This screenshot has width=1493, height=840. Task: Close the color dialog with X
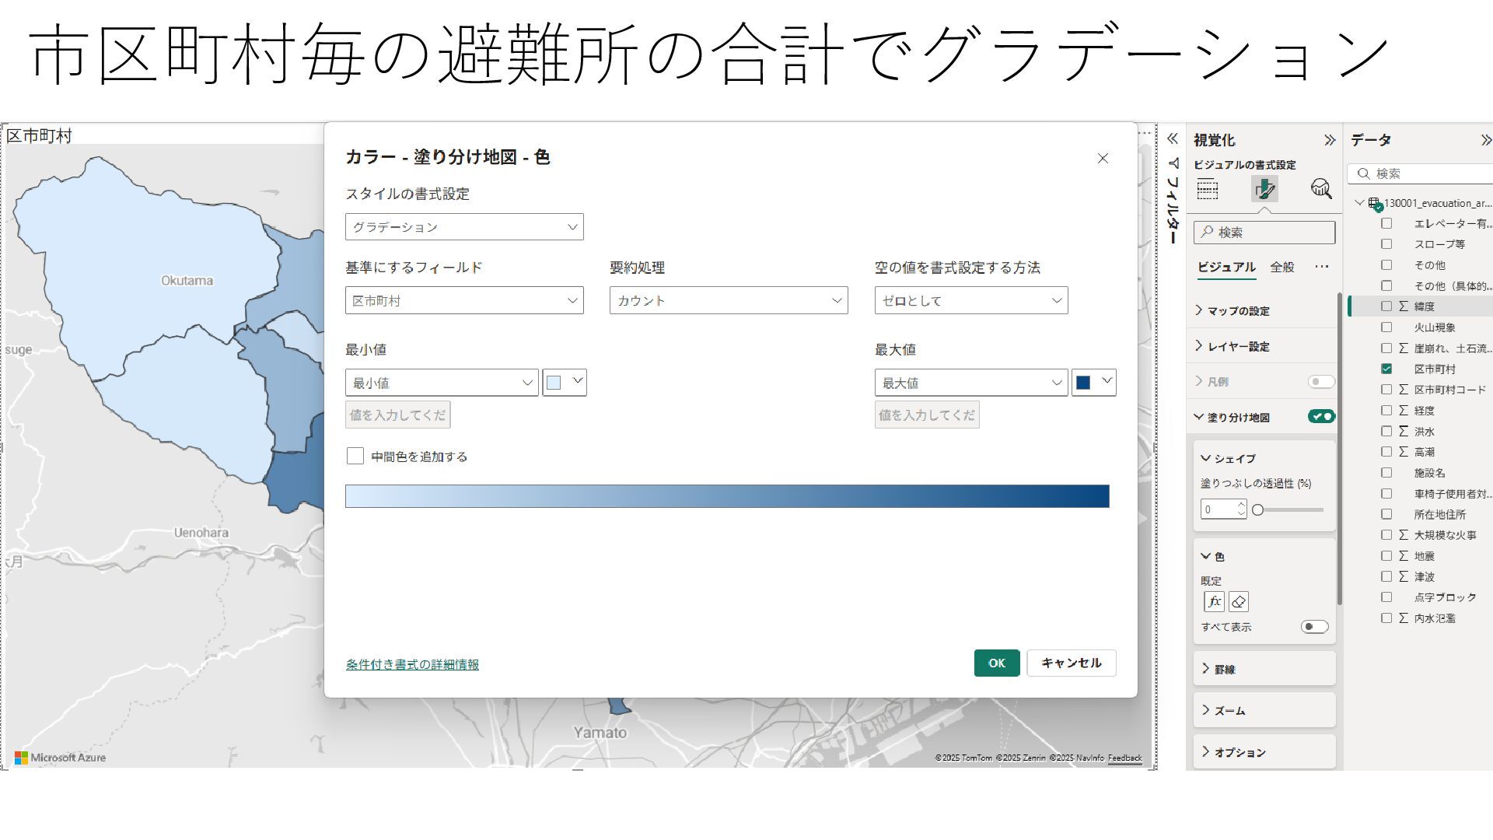(1103, 159)
